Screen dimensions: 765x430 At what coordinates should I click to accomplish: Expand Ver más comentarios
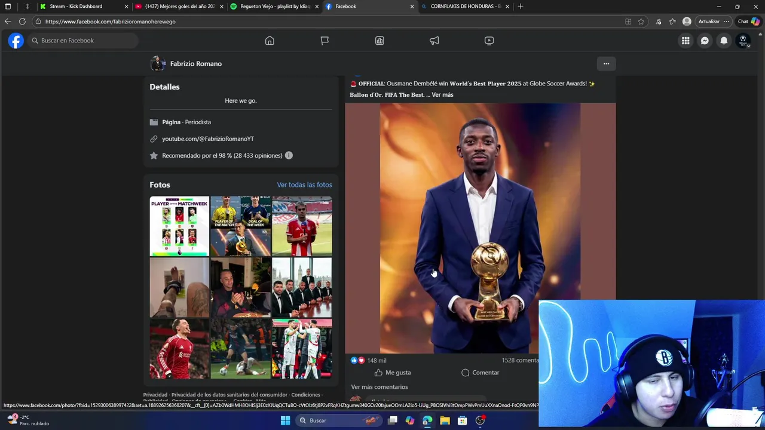(380, 387)
